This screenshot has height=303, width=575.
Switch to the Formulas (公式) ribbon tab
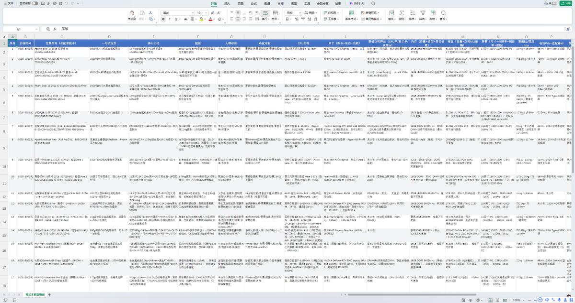pos(254,3)
